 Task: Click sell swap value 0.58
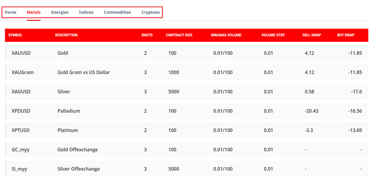tap(309, 92)
